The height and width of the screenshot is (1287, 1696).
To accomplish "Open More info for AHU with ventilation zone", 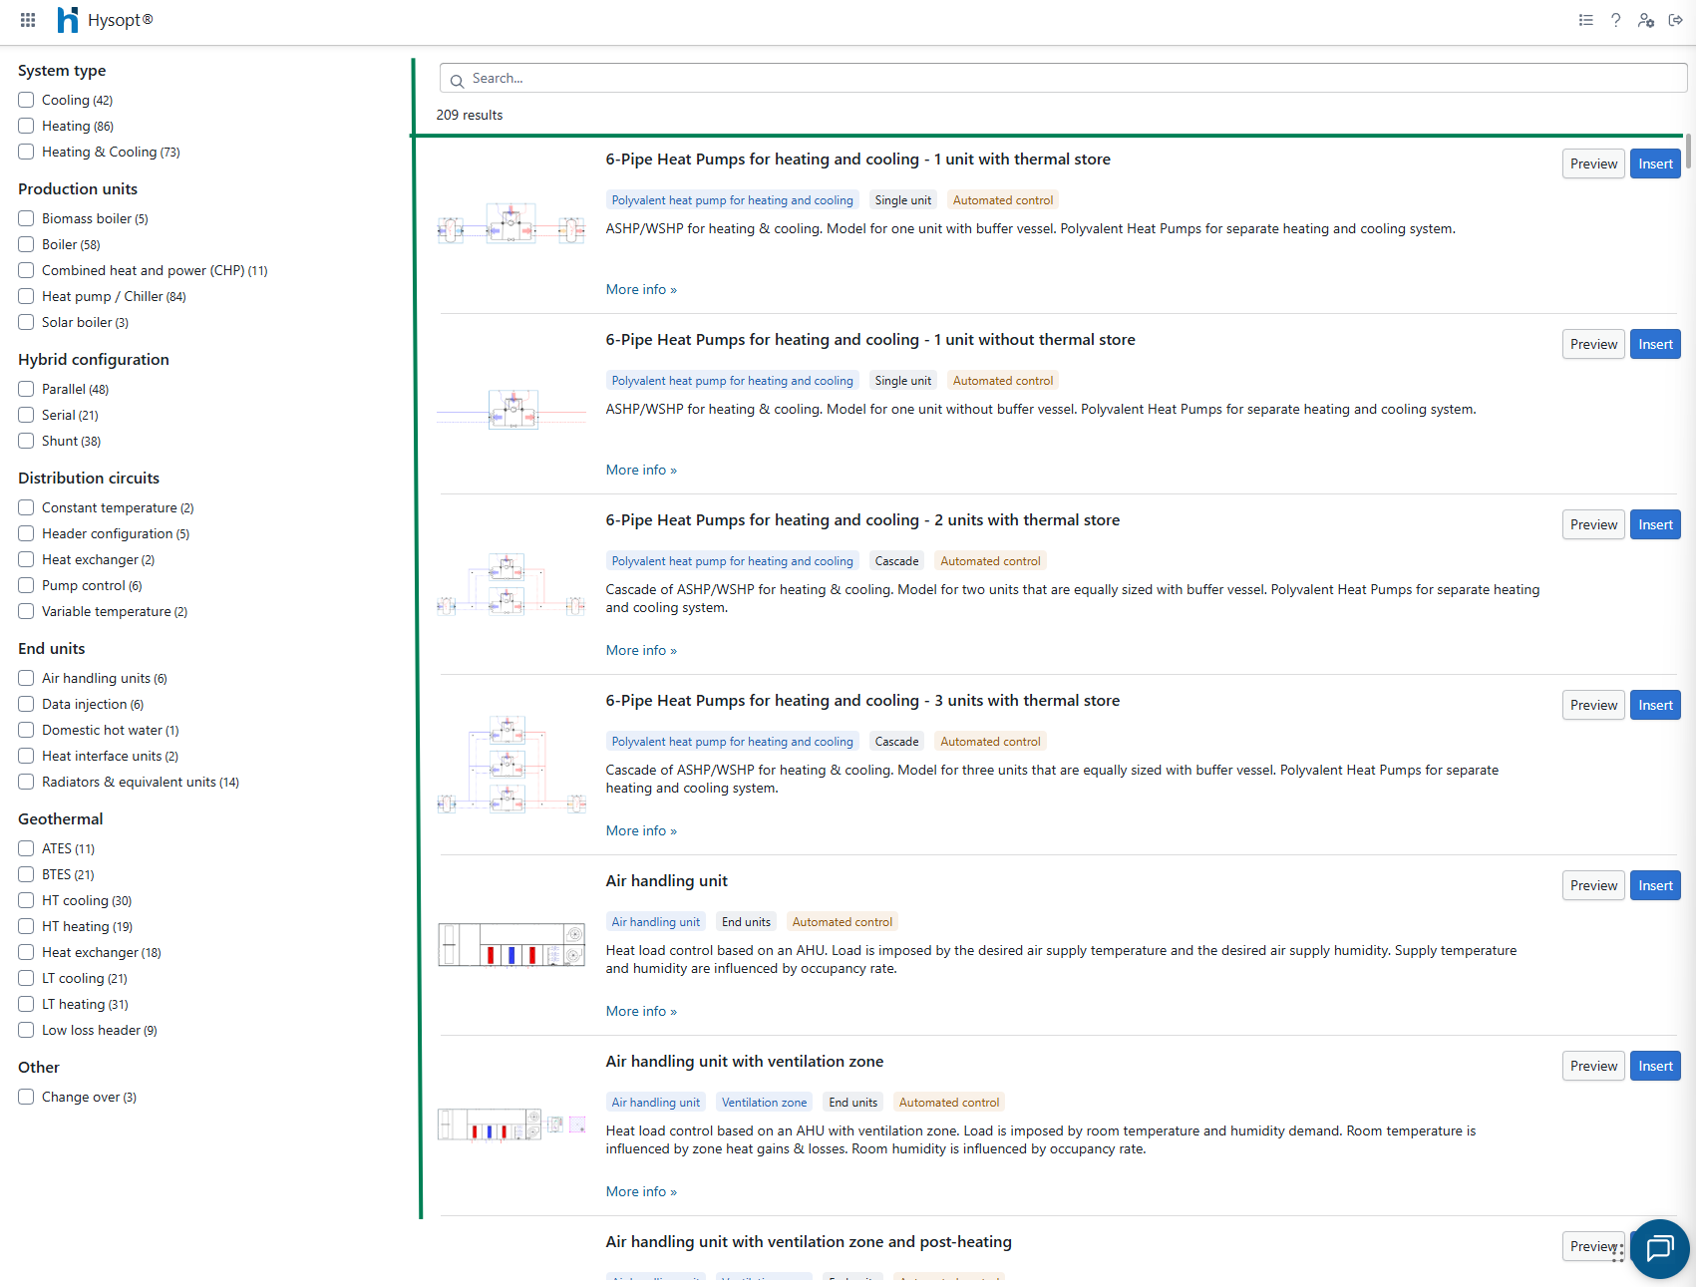I will tap(641, 1191).
